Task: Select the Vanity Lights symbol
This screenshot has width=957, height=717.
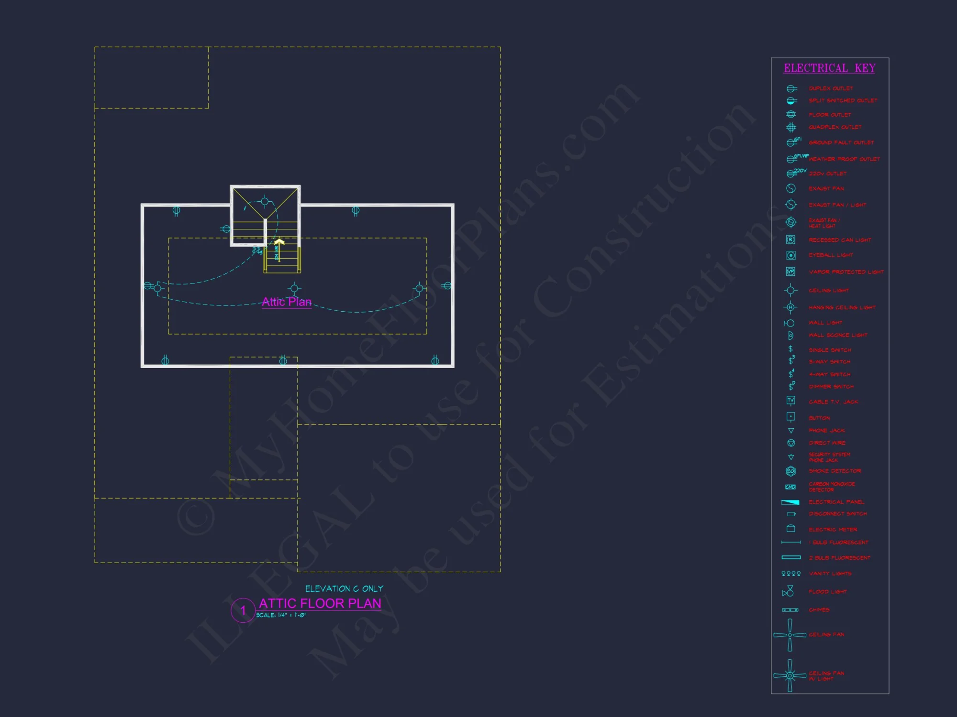Action: tap(791, 573)
